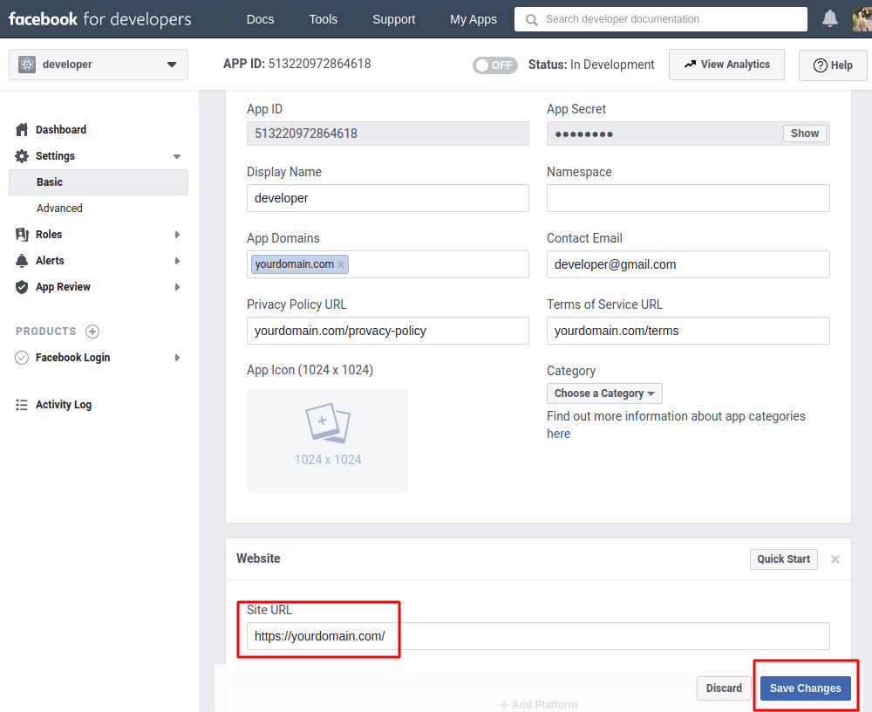This screenshot has width=872, height=712.
Task: Click the Website panel heading
Action: tap(258, 558)
